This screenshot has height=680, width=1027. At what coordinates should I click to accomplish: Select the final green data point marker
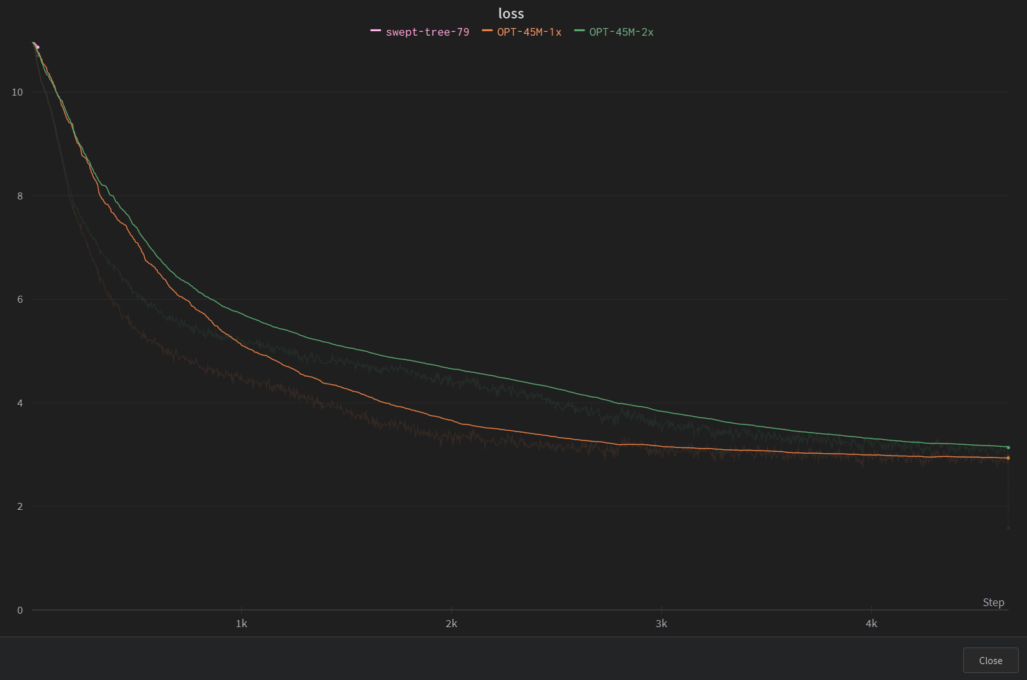pyautogui.click(x=1008, y=447)
